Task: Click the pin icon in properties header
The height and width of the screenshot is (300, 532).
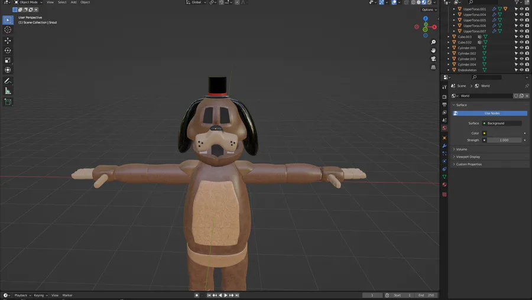Action: (527, 86)
